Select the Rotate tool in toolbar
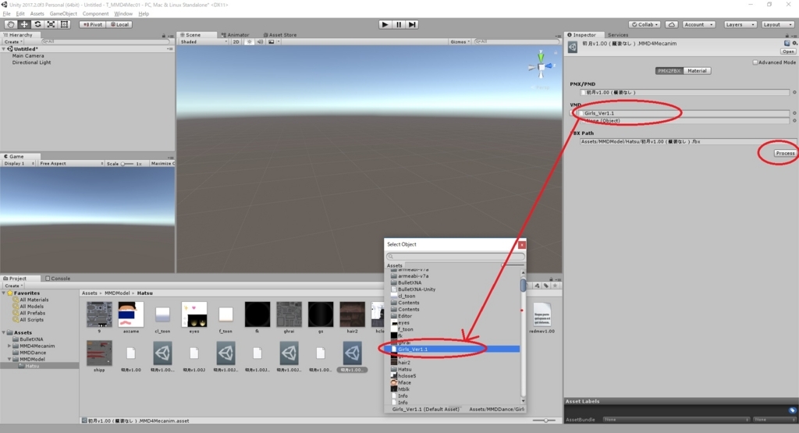Image resolution: width=799 pixels, height=433 pixels. point(37,24)
